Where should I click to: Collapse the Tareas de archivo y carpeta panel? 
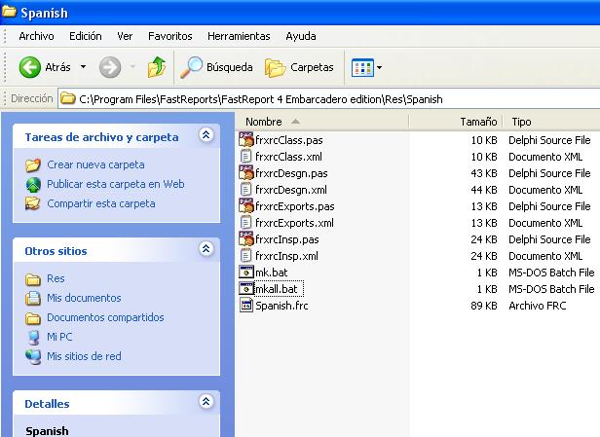tap(205, 136)
